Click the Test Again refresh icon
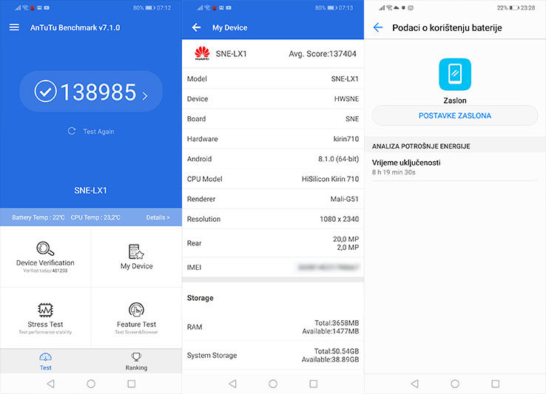The width and height of the screenshot is (546, 394). pyautogui.click(x=72, y=131)
